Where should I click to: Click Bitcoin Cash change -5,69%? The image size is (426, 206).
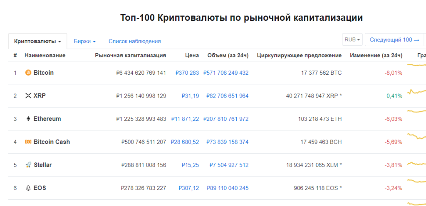394,142
